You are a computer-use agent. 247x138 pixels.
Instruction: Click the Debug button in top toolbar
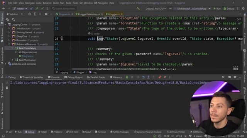click(229, 8)
